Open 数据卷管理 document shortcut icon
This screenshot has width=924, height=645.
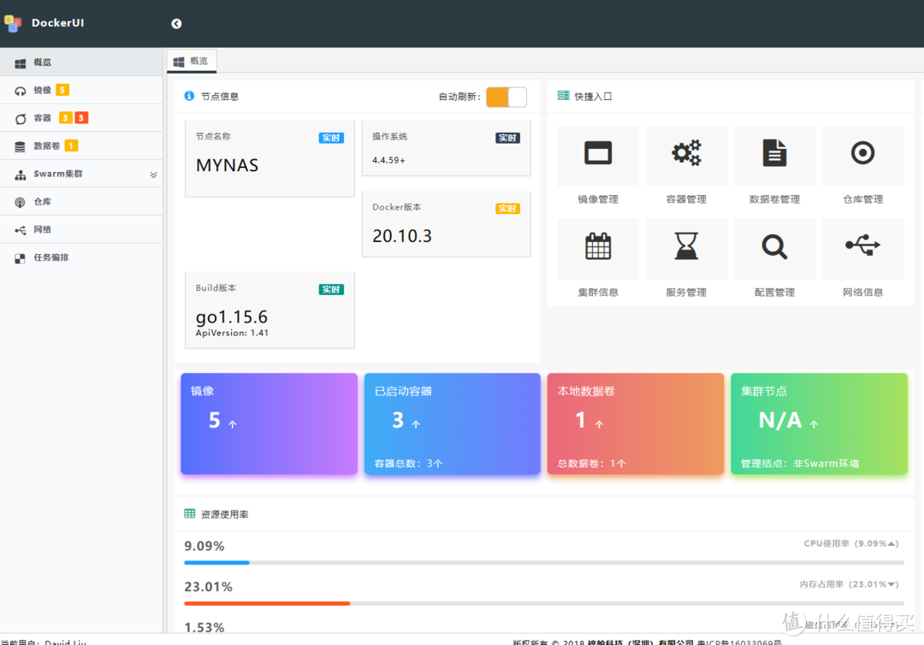774,153
